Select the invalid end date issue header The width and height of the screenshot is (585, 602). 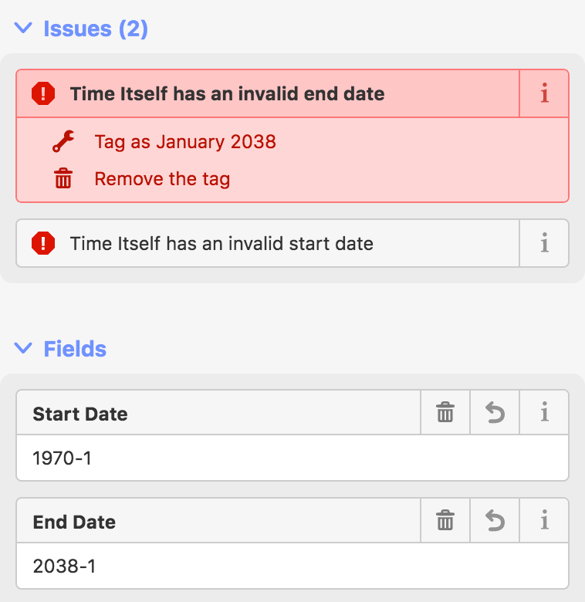point(228,94)
